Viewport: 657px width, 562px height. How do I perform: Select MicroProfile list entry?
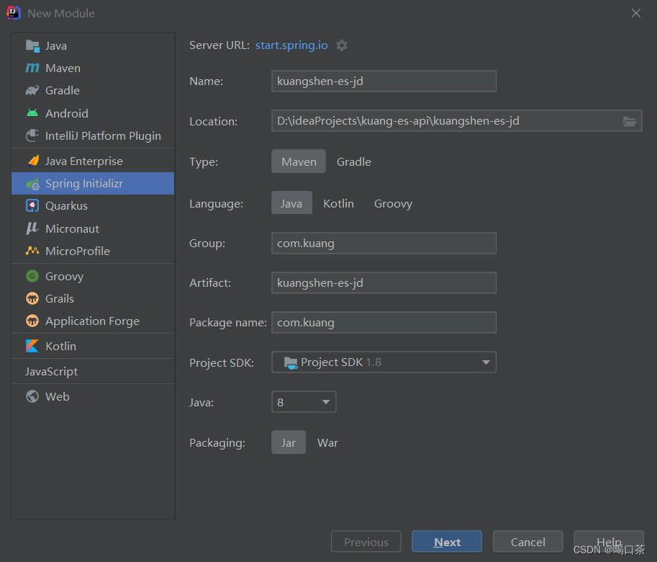(x=93, y=251)
